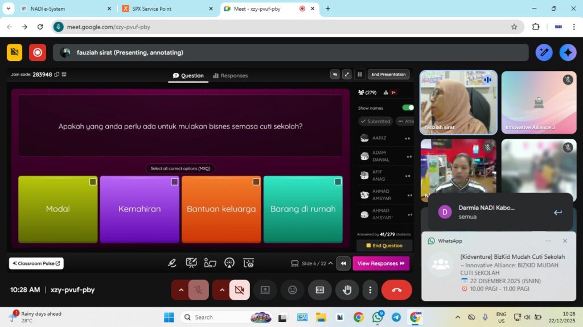Click the present screen icon
This screenshot has height=327, width=583.
265,289
